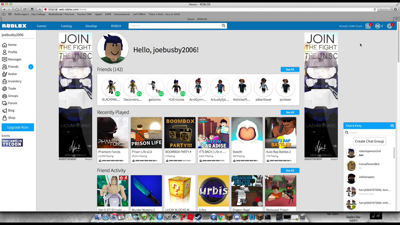400x225 pixels.
Task: Open chat with CocoaPeanutBut
Action: [369, 166]
